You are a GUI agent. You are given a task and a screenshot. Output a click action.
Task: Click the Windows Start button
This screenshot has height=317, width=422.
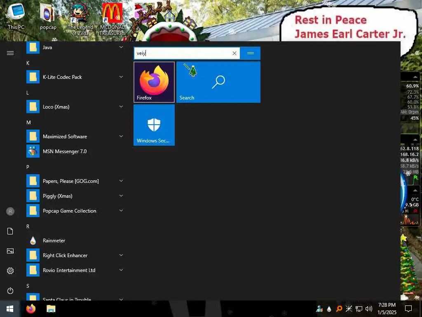pyautogui.click(x=10, y=309)
